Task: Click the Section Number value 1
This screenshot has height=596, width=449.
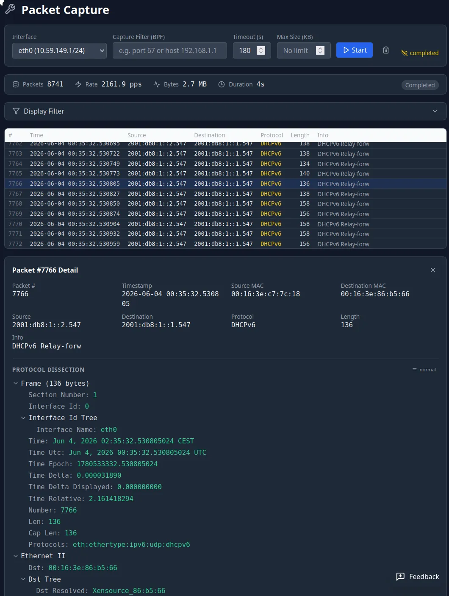Action: (x=95, y=395)
